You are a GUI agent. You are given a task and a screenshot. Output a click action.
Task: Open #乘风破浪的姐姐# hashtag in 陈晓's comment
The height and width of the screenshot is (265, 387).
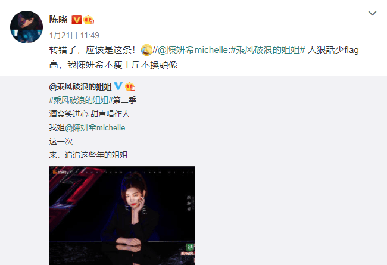click(x=268, y=50)
